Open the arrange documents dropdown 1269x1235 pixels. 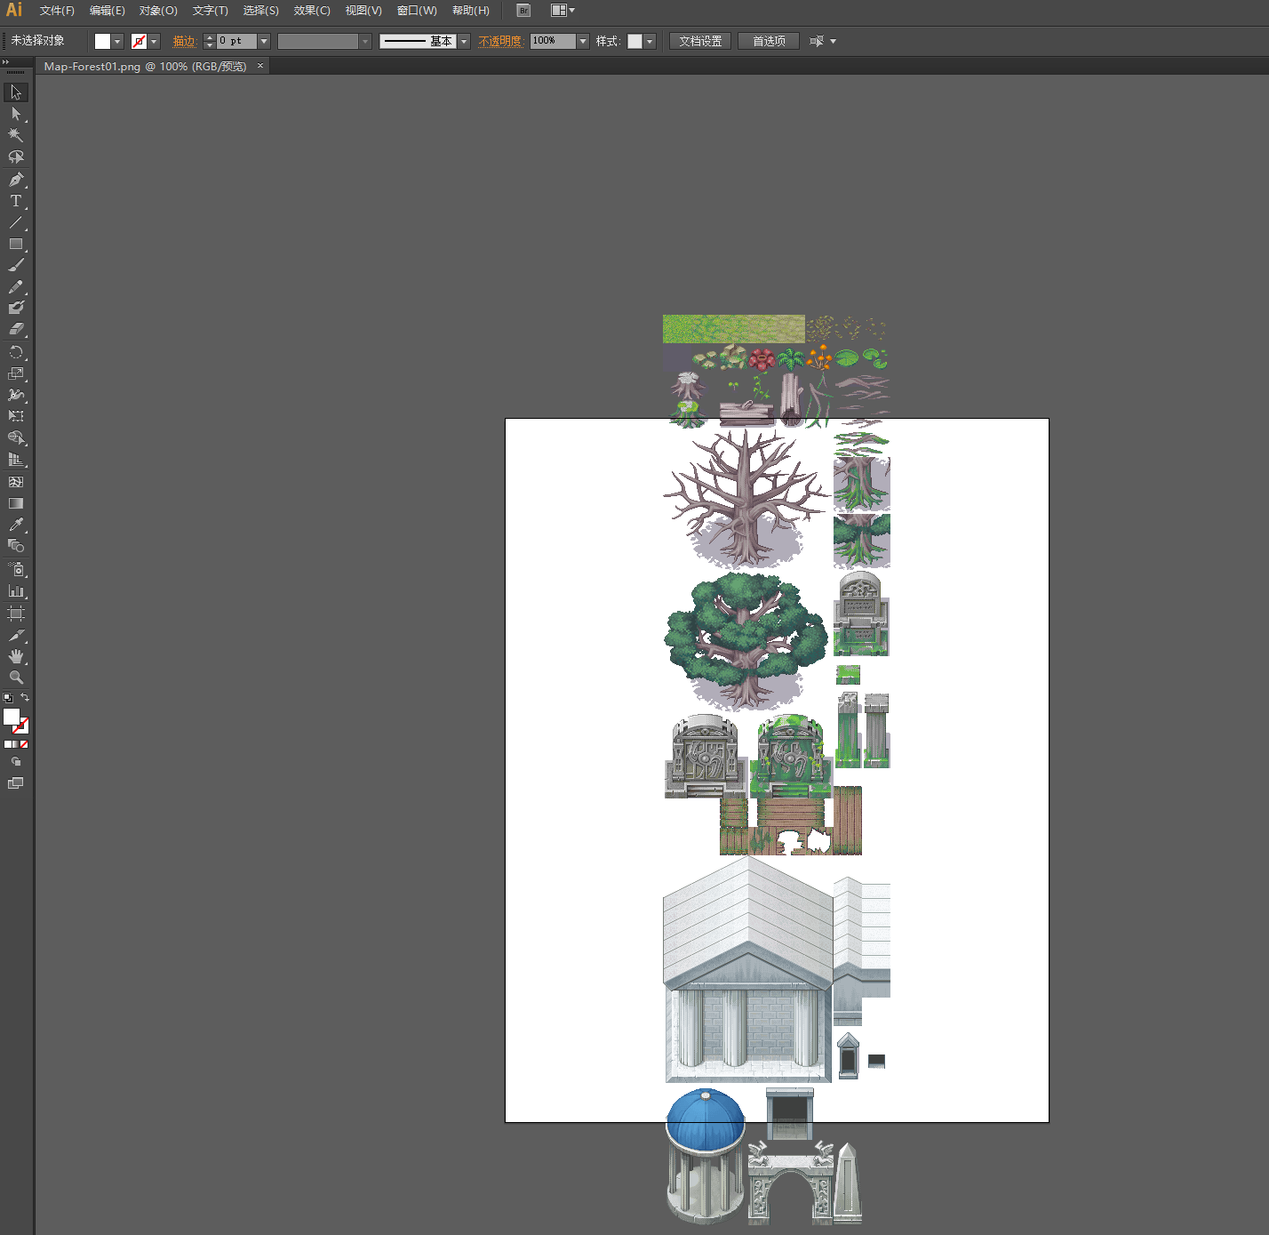coord(563,11)
